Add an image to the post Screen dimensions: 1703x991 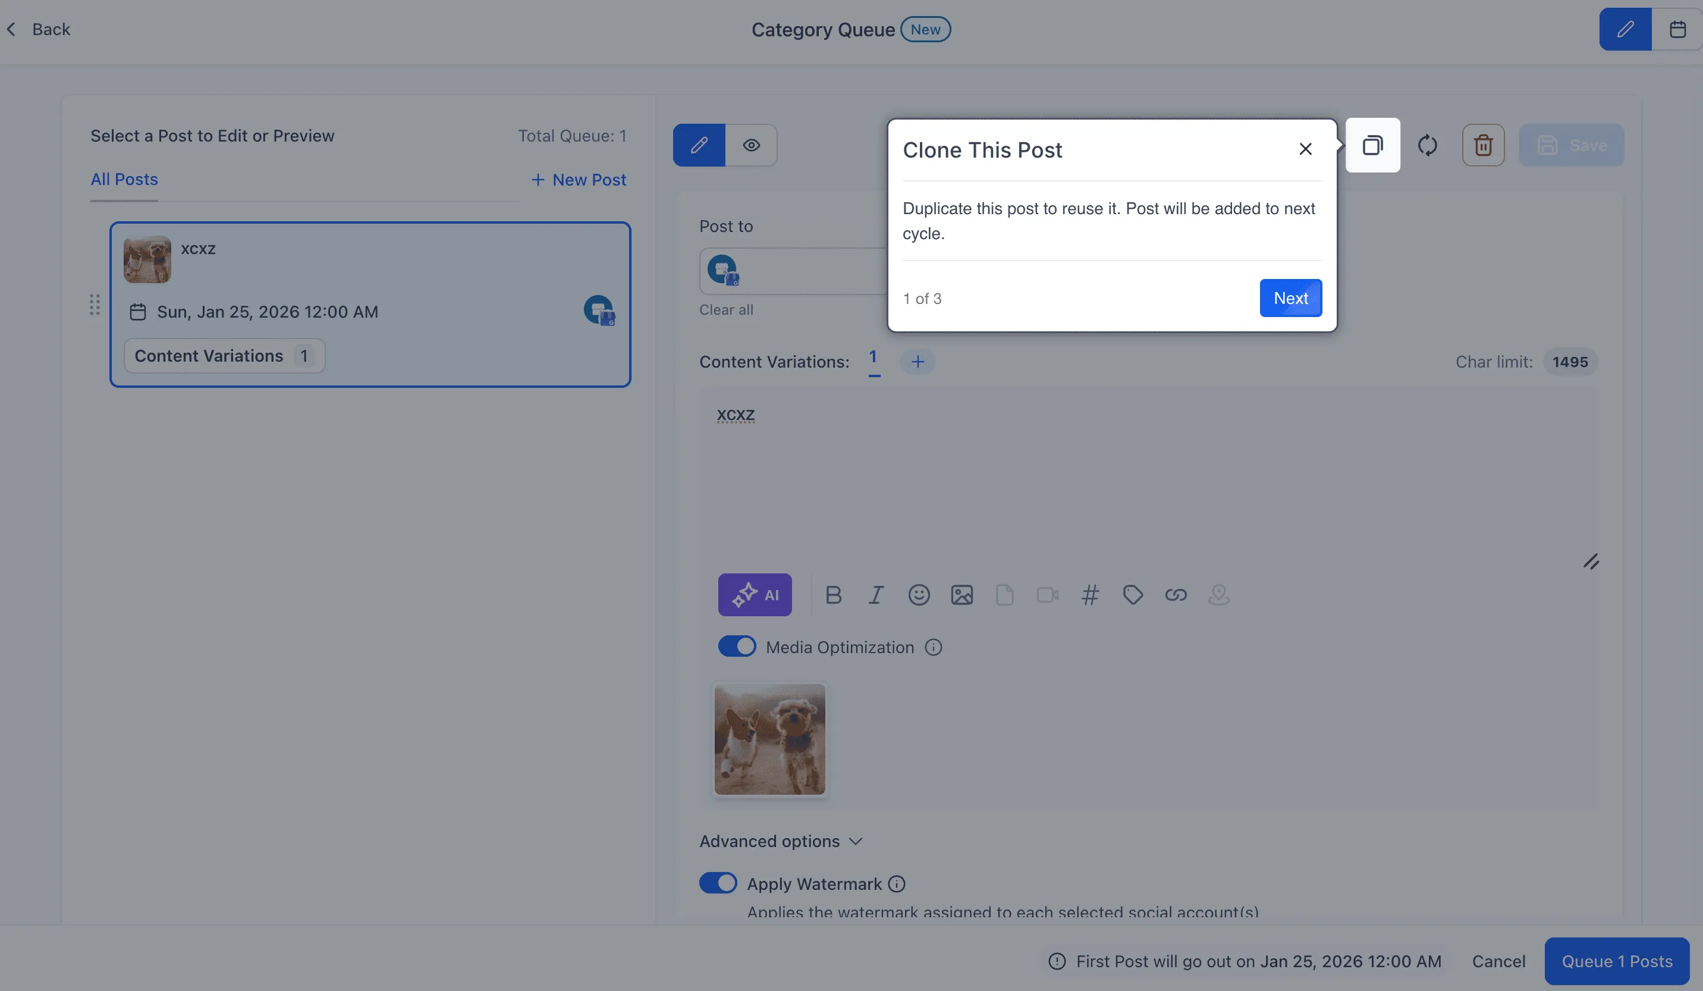(962, 595)
